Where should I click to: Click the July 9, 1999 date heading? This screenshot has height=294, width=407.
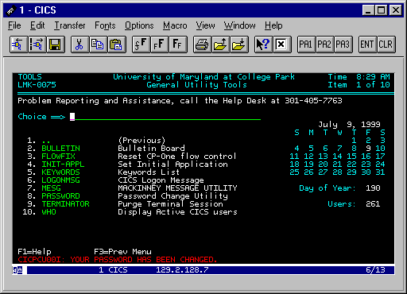349,125
